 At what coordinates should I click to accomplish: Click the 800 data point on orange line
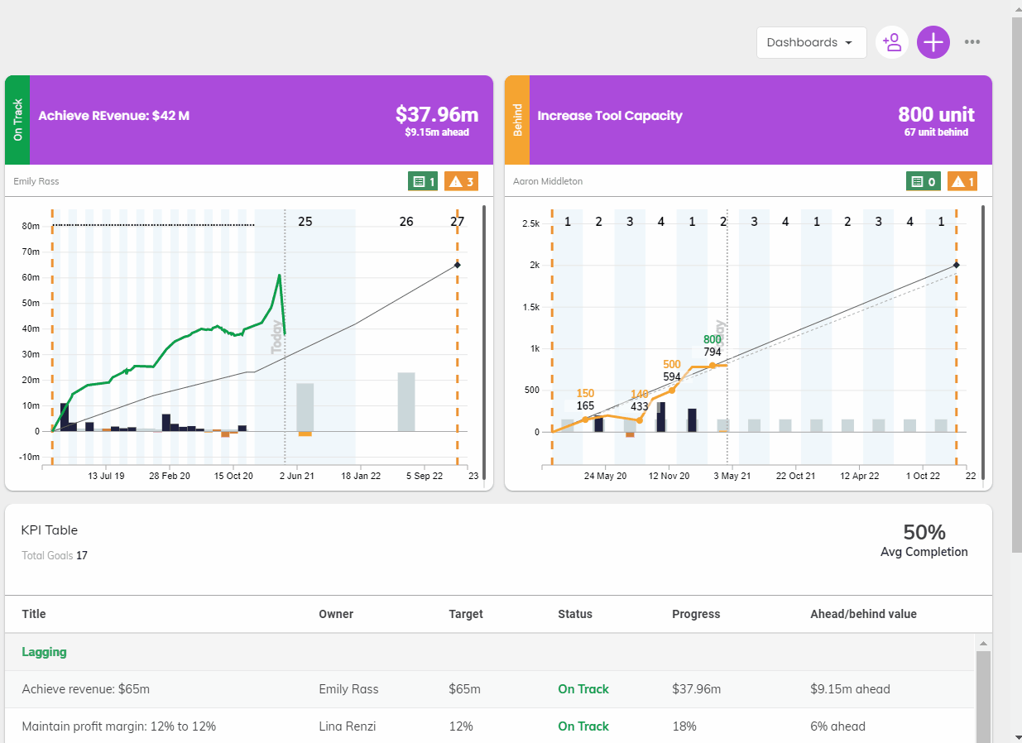[x=712, y=365]
